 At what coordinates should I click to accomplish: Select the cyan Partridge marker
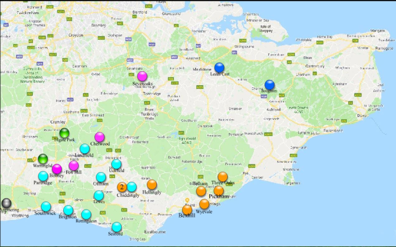[x=43, y=176]
